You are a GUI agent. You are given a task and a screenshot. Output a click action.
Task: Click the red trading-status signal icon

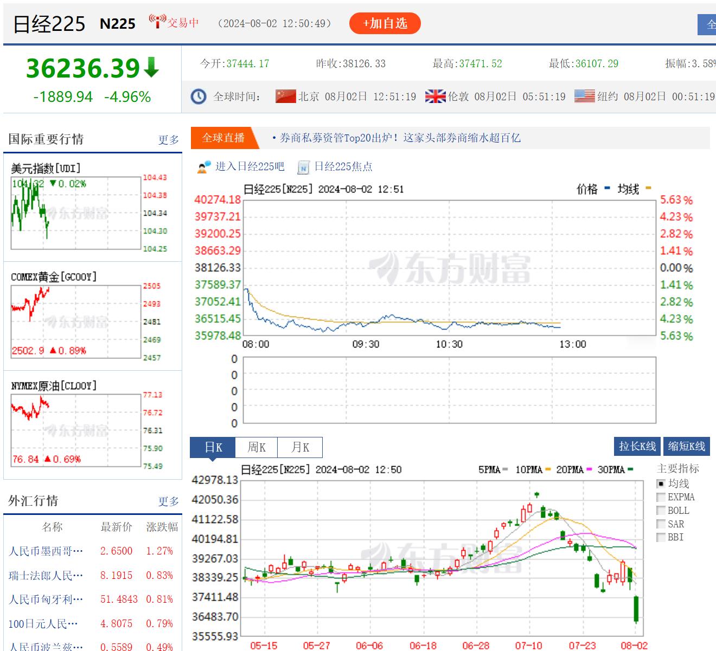point(157,22)
